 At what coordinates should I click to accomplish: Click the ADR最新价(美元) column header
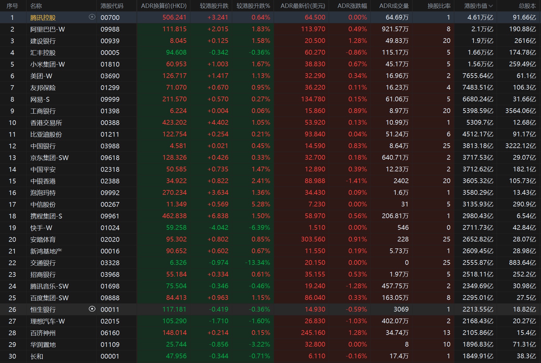(x=302, y=6)
